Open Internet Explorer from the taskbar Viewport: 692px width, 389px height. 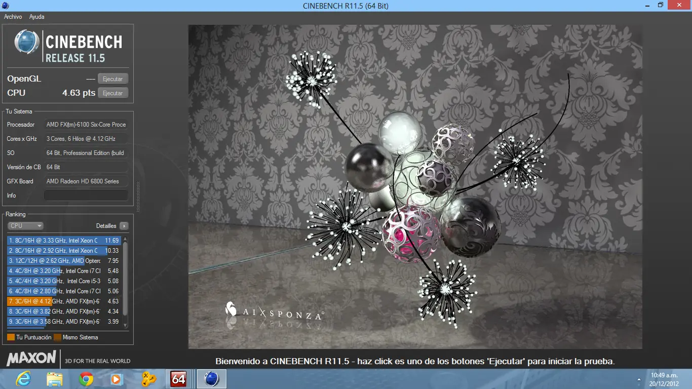pyautogui.click(x=23, y=379)
